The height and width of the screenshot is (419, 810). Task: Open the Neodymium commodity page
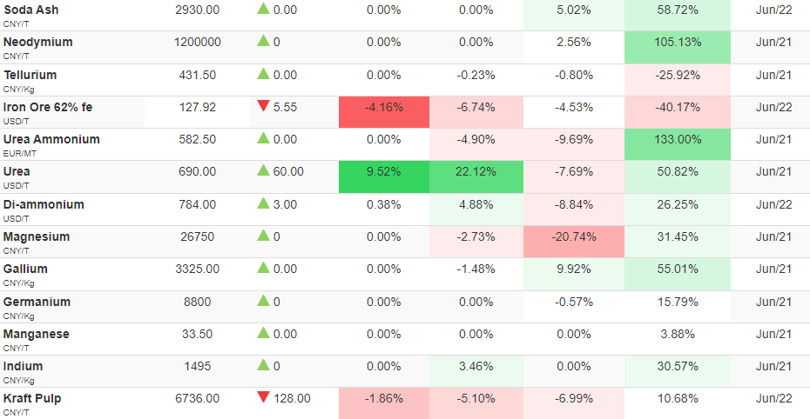coord(37,43)
